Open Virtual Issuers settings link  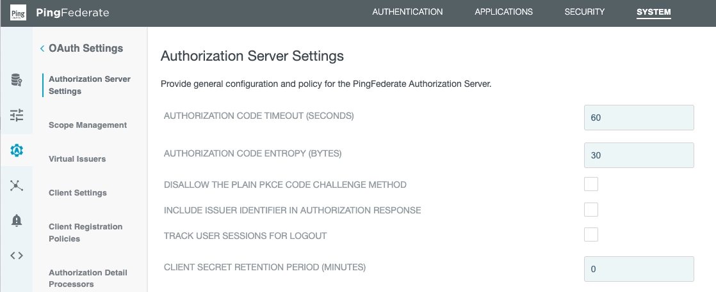point(77,159)
